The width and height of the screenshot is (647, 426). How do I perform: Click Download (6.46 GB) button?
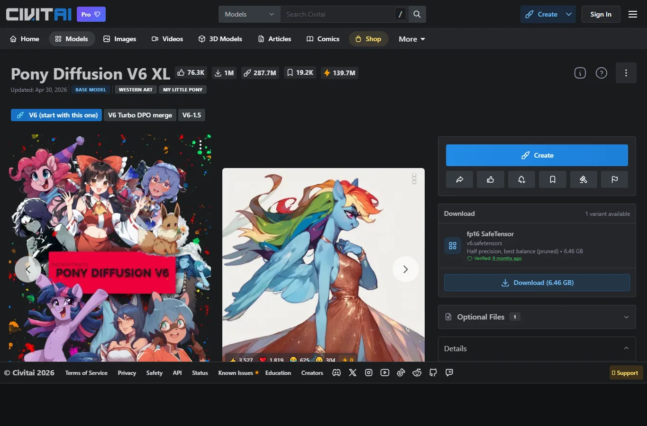537,283
